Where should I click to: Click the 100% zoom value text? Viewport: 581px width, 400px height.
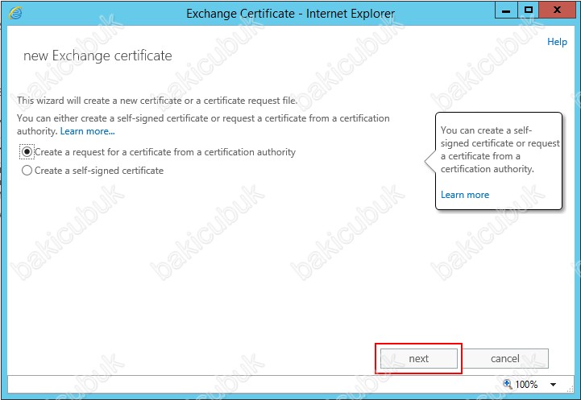pos(526,385)
